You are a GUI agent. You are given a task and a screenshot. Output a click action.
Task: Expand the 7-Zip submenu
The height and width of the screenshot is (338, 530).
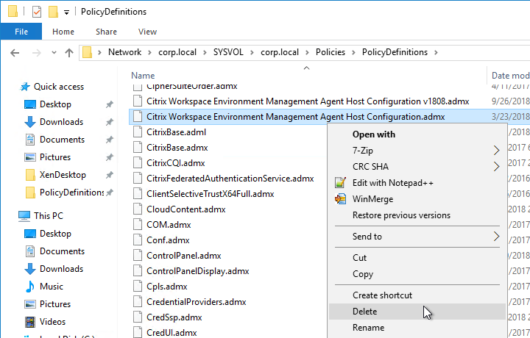click(x=417, y=151)
